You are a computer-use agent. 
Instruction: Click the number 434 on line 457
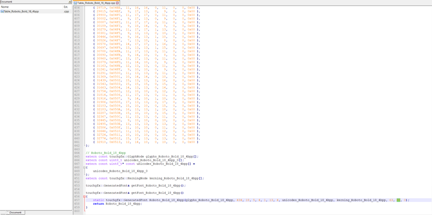pyautogui.click(x=239, y=200)
